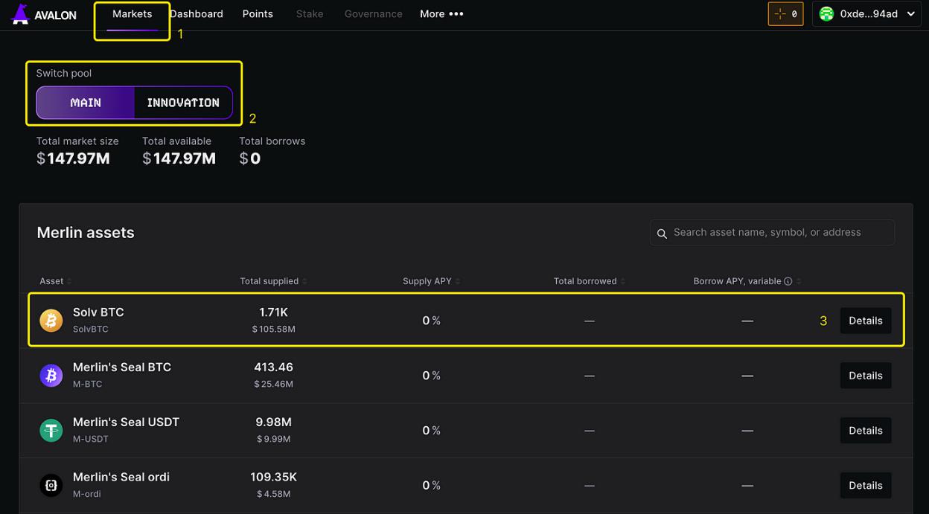Viewport: 929px width, 514px height.
Task: Click the Solv BTC asset name
Action: 98,312
